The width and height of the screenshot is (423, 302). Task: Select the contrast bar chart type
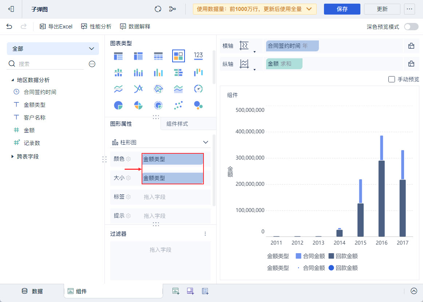(x=178, y=72)
